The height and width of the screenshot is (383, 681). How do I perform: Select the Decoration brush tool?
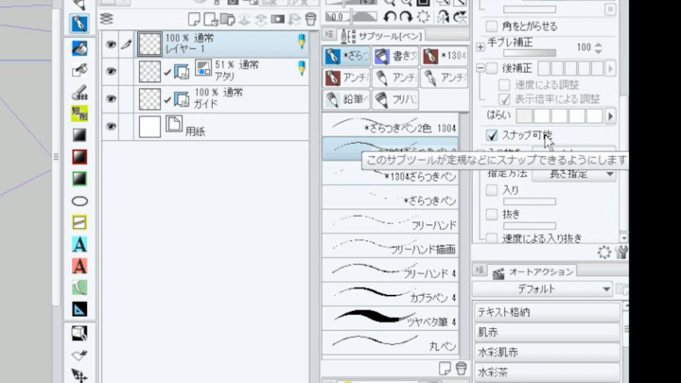tap(79, 92)
